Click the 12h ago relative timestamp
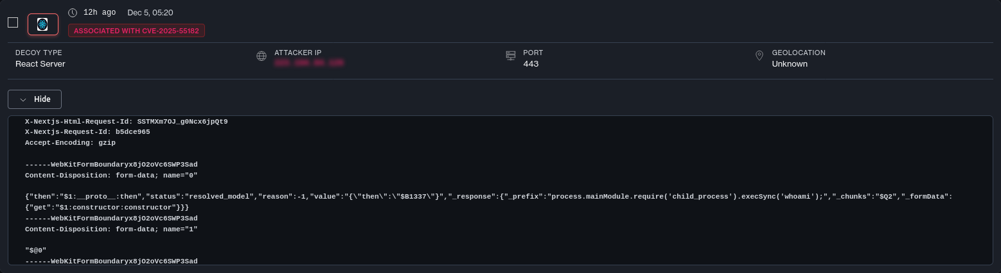This screenshot has width=1001, height=273. (100, 13)
